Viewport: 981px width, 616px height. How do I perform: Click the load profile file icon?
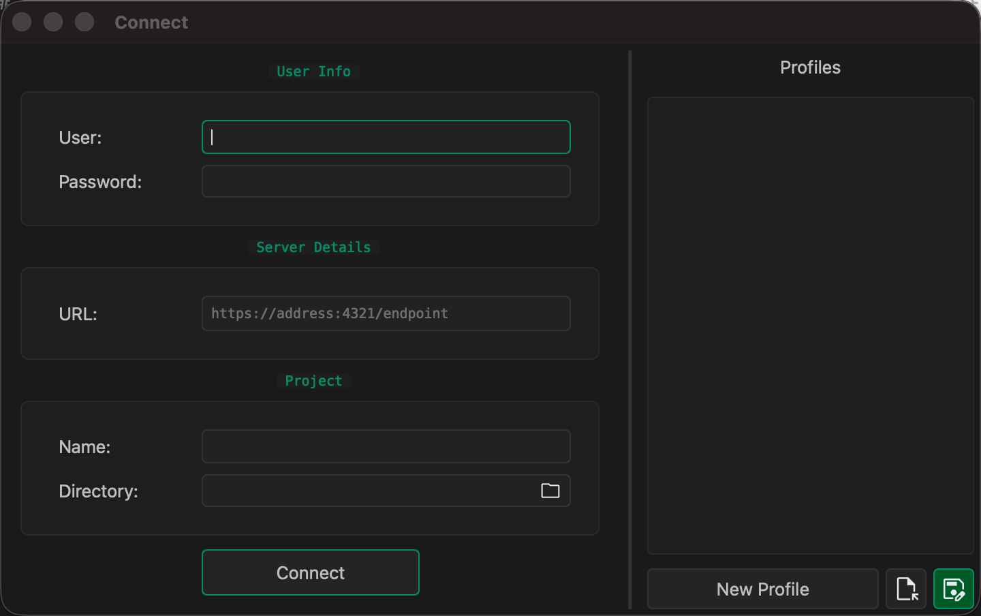(x=906, y=589)
